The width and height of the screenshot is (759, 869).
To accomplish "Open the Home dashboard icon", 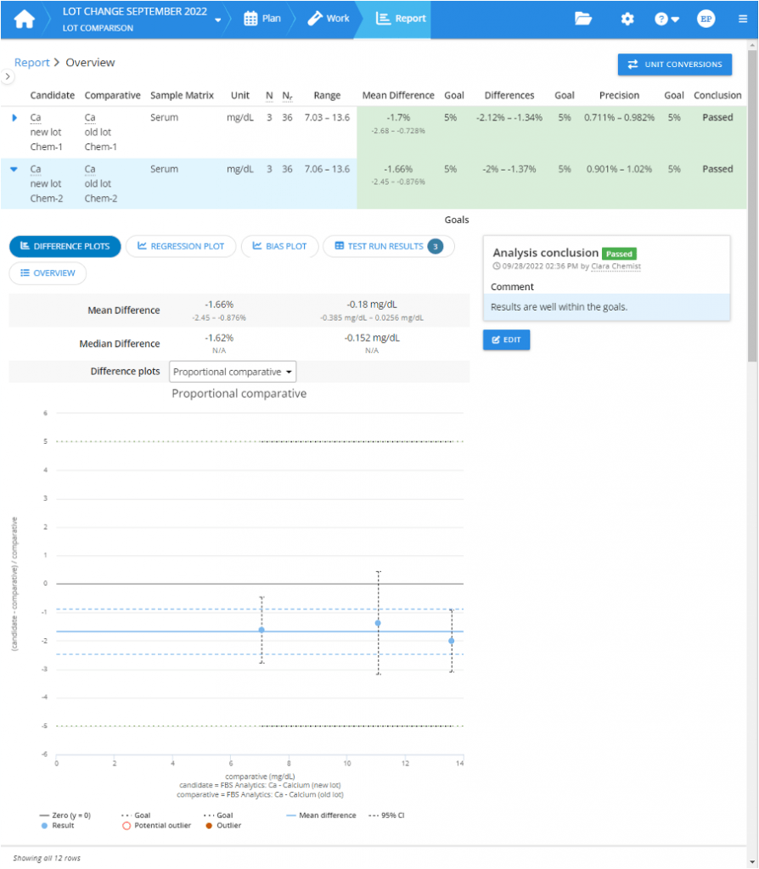I will [24, 18].
